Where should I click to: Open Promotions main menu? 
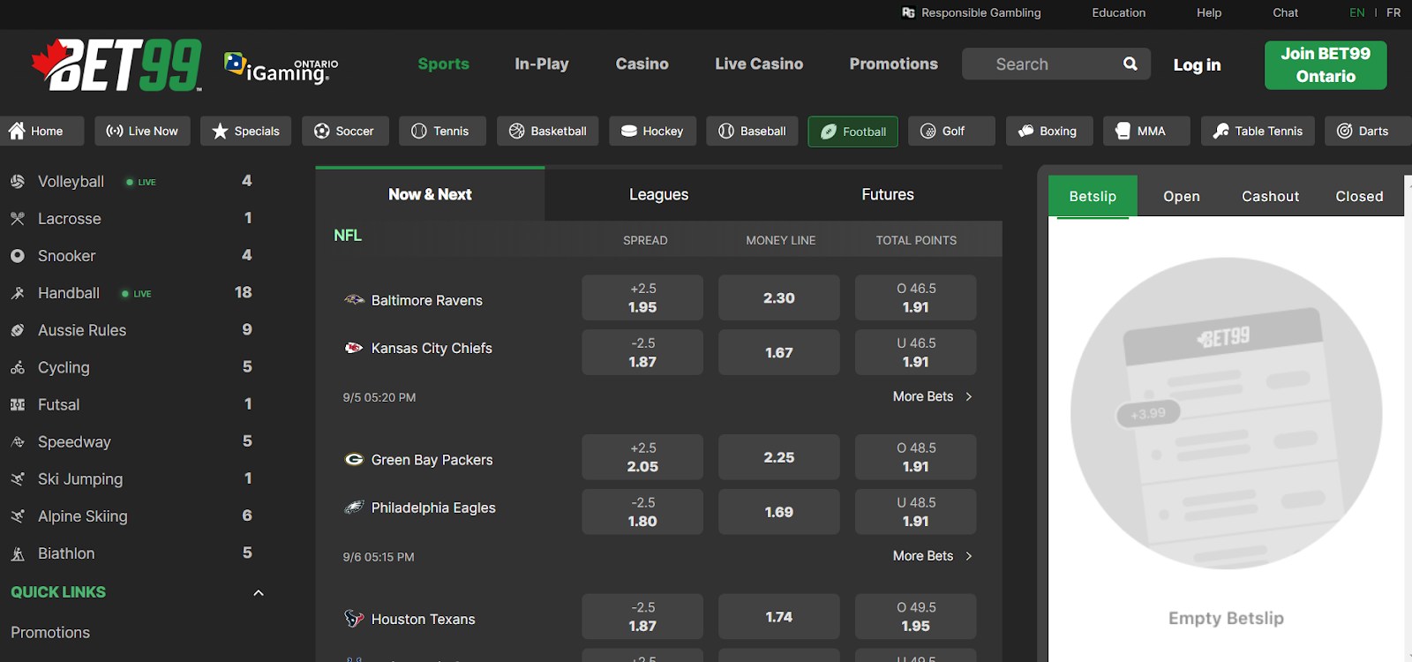tap(893, 64)
